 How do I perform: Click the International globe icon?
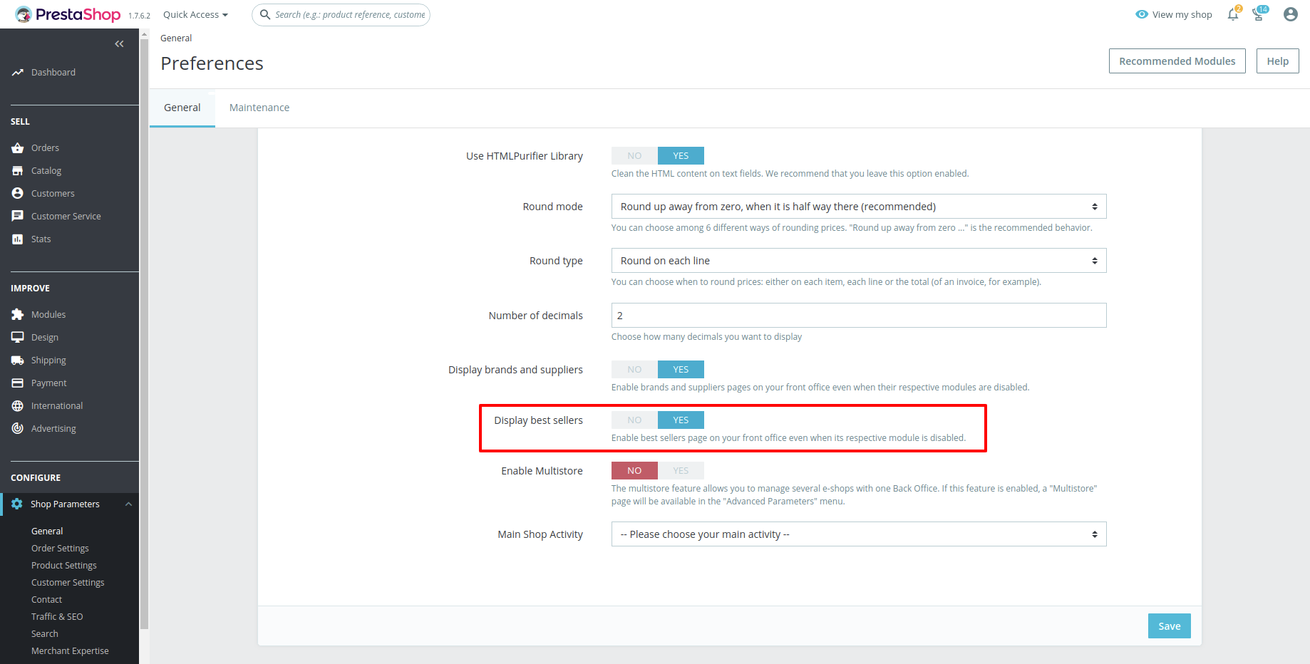click(x=18, y=406)
